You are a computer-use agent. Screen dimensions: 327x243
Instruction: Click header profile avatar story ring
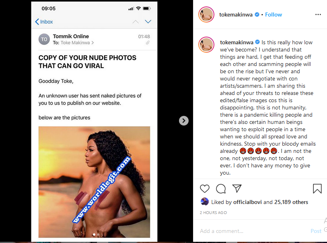tap(206, 15)
